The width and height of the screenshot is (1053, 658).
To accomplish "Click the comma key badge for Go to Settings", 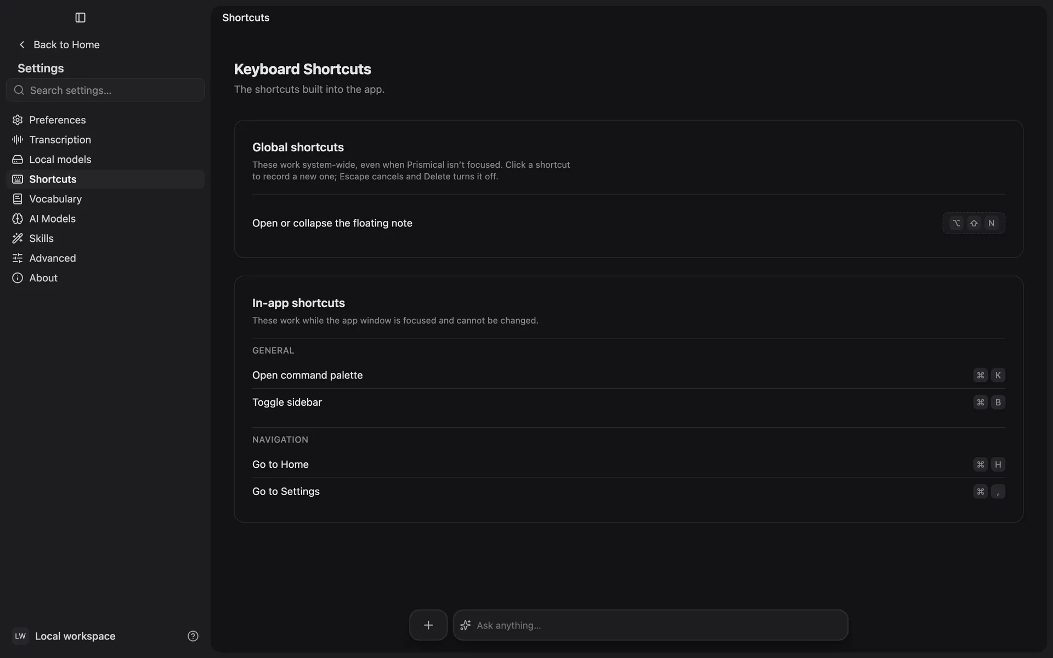I will [998, 491].
